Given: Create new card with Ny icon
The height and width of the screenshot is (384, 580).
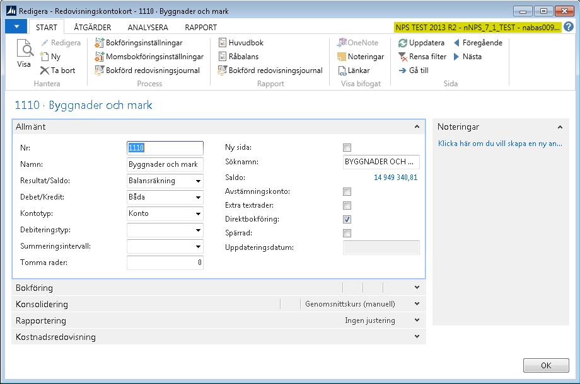Looking at the screenshot, I should pyautogui.click(x=45, y=57).
